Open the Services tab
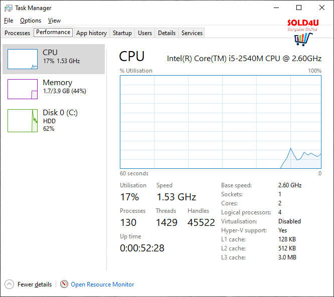Image resolution: width=334 pixels, height=297 pixels. click(192, 33)
